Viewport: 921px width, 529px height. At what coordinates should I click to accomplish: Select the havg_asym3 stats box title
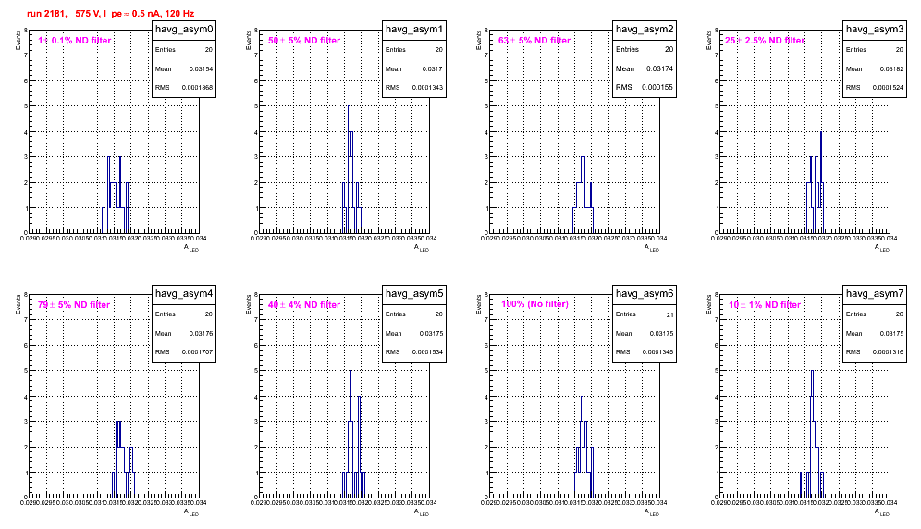coord(875,30)
